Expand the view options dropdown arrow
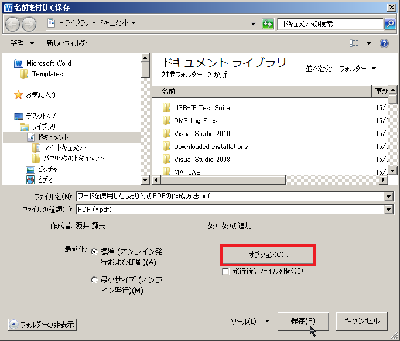This screenshot has width=400, height=341. point(368,43)
